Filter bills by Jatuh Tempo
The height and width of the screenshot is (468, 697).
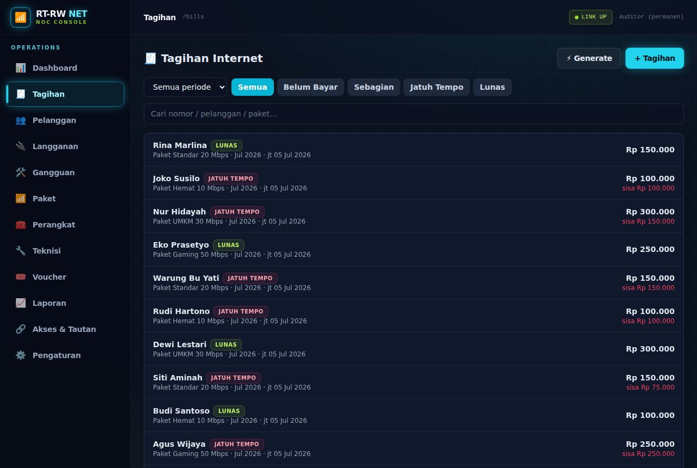point(437,87)
